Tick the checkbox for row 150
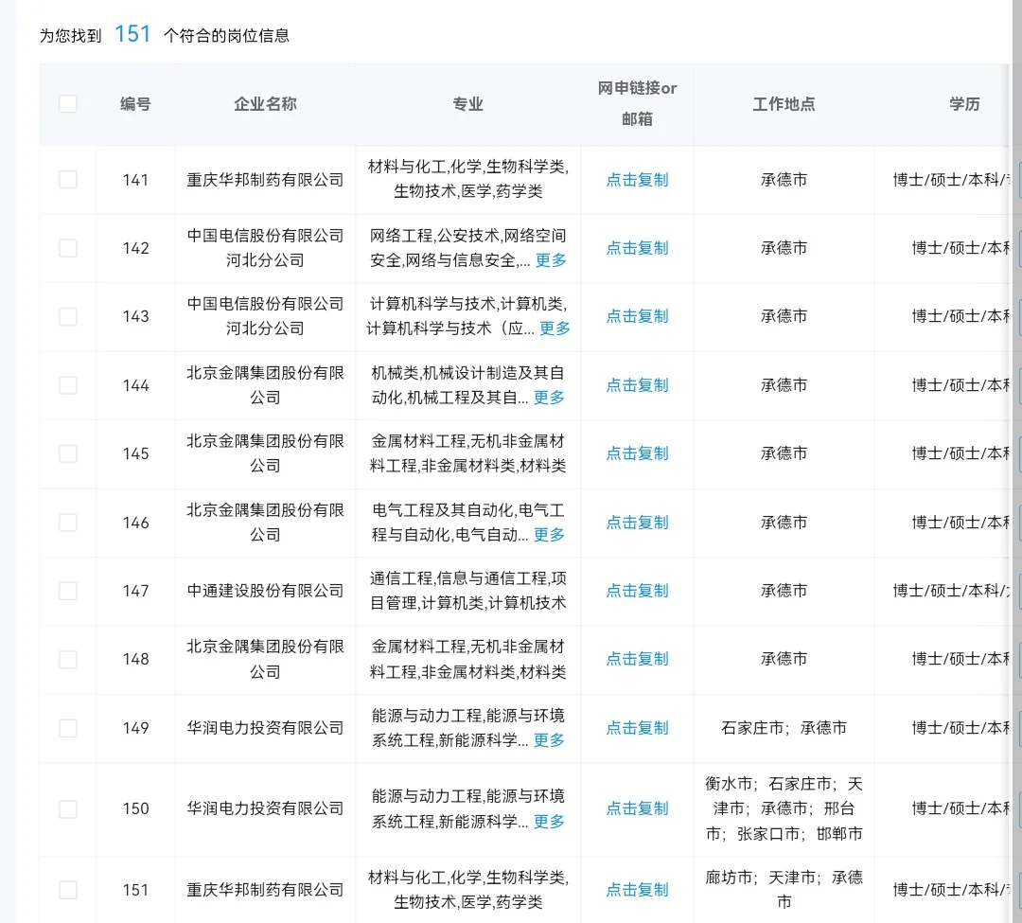Screen dimensions: 1022x923 68,809
